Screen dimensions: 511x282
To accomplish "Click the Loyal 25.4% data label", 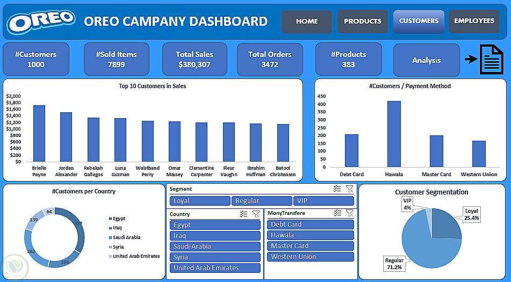I will [x=472, y=215].
